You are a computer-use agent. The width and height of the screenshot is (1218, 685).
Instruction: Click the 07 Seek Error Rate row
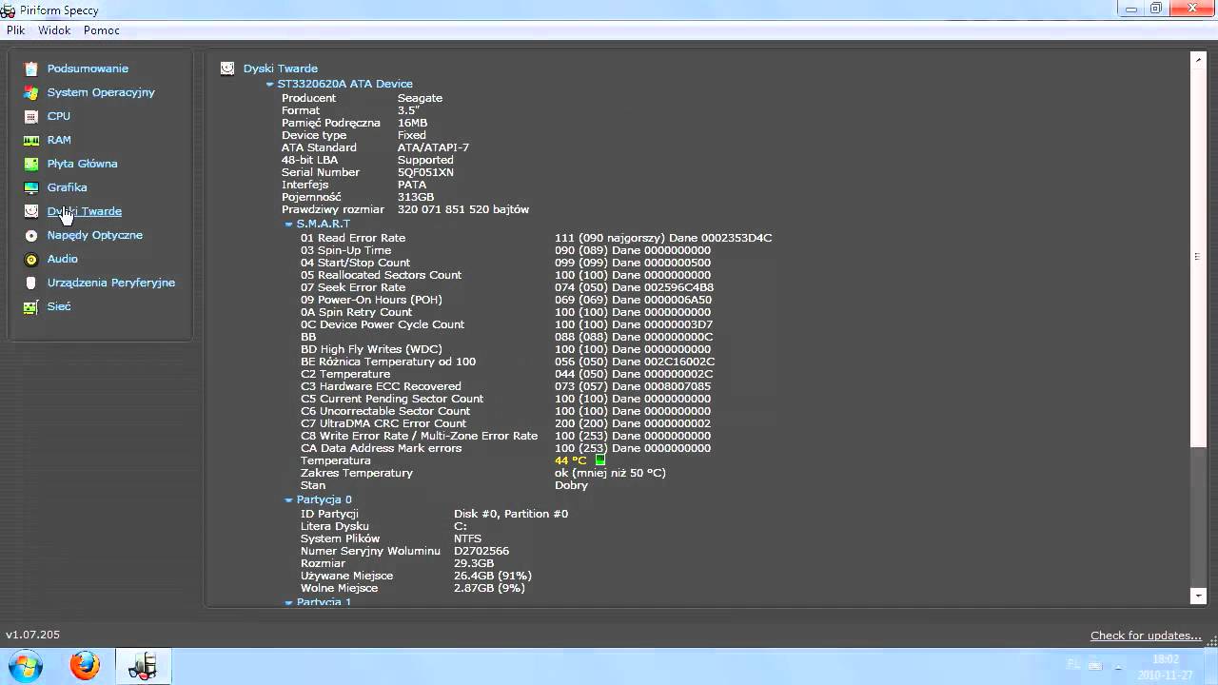click(x=507, y=287)
